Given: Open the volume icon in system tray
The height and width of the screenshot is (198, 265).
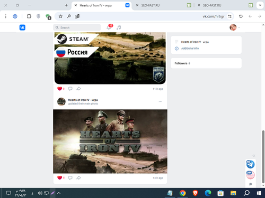Looking at the screenshot, I should click(40, 193).
